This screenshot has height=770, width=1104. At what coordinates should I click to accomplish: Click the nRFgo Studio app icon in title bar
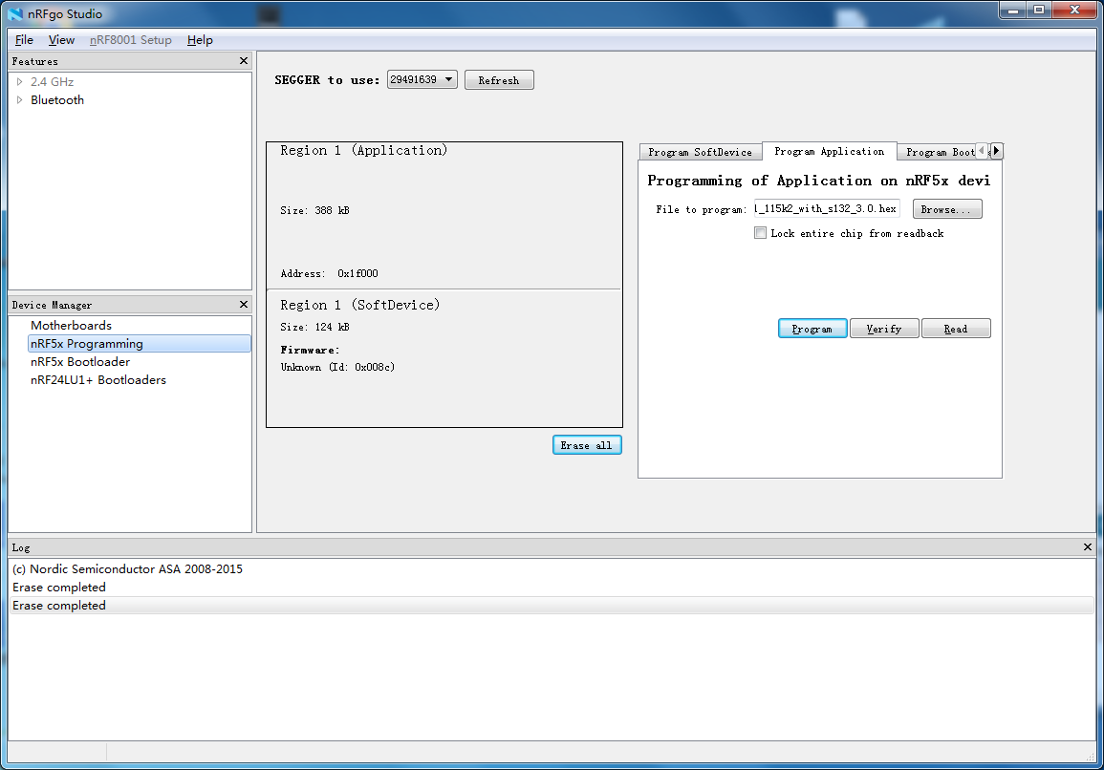tap(15, 13)
